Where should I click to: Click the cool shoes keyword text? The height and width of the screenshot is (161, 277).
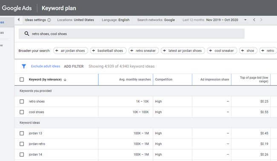(36, 112)
